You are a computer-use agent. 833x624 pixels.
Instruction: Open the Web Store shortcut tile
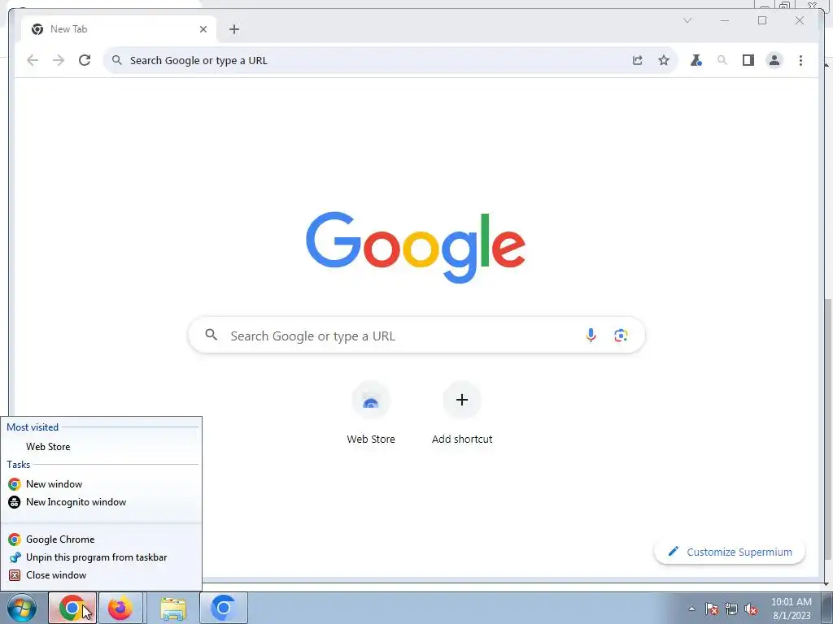371,414
